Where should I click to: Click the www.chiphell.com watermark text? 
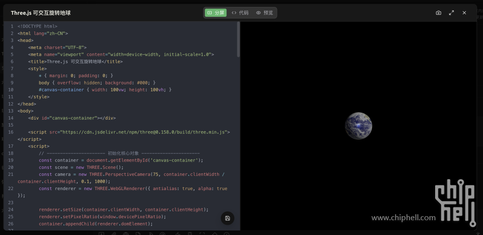pos(403,218)
